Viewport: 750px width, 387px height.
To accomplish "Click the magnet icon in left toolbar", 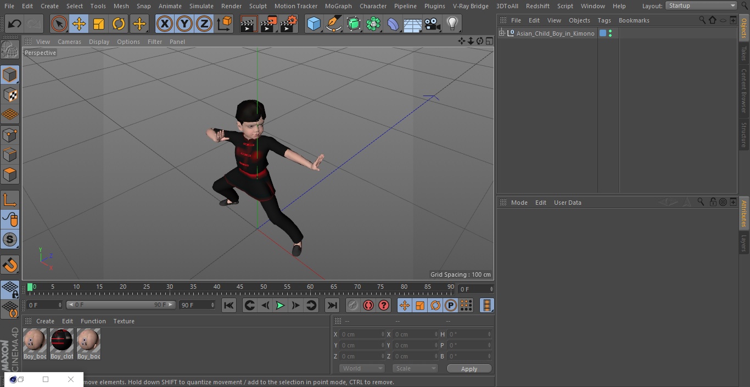I will 10,265.
